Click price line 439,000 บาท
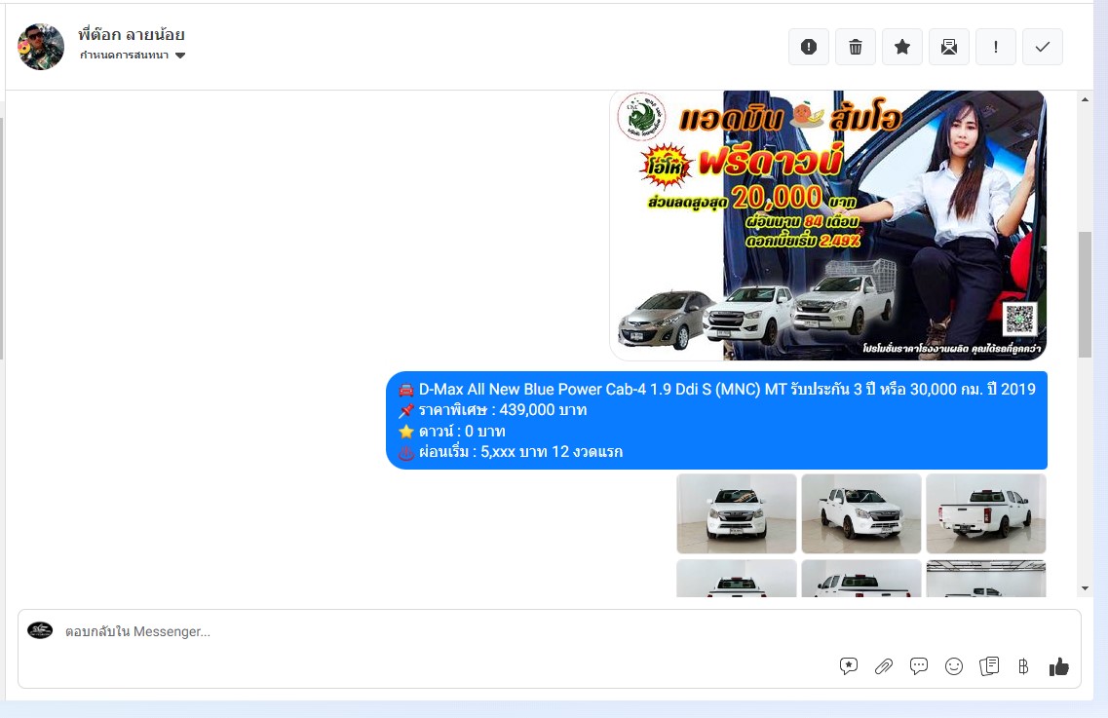This screenshot has height=718, width=1108. 503,410
